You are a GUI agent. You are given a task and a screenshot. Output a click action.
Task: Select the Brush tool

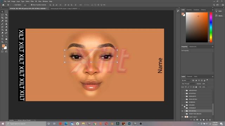(x=2, y=24)
